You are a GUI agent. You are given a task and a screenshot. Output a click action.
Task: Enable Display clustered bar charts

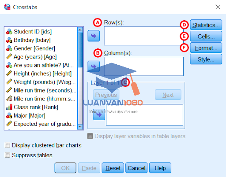pyautogui.click(x=8, y=145)
